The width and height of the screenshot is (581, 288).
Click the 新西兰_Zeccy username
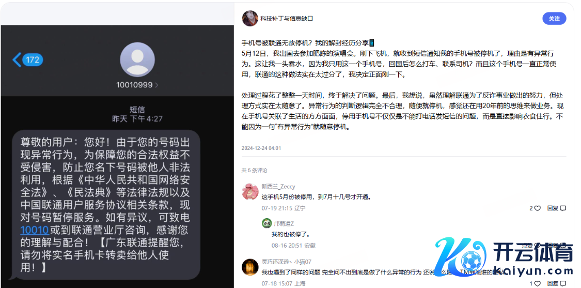pyautogui.click(x=278, y=186)
